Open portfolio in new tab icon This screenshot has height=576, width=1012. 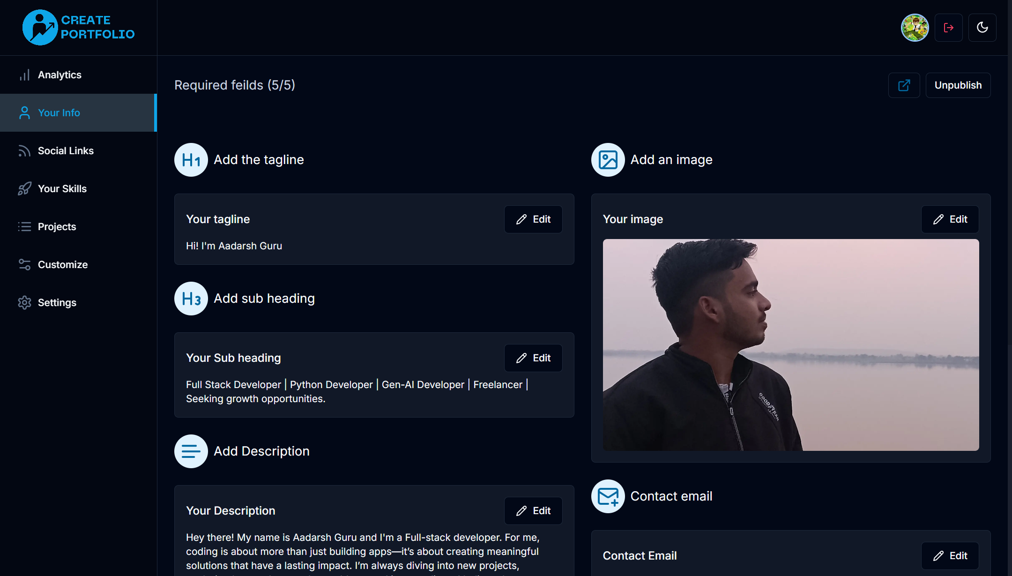coord(904,85)
